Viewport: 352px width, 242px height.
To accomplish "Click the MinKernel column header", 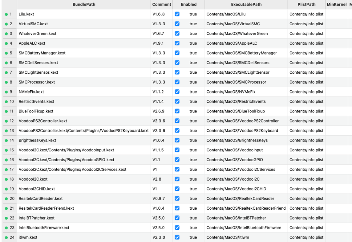I will coord(337,5).
